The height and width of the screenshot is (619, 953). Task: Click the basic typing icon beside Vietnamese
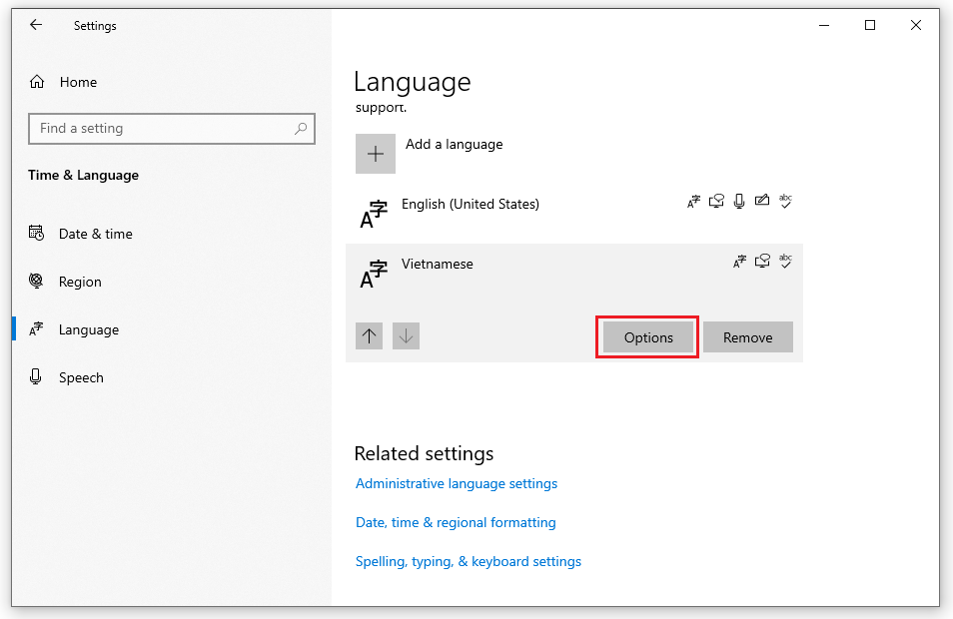click(786, 261)
